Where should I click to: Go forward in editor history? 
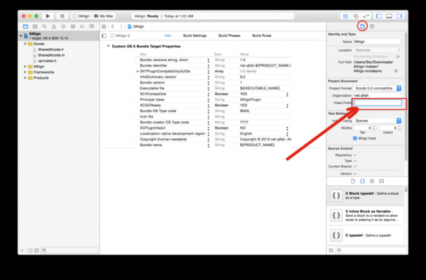121,26
